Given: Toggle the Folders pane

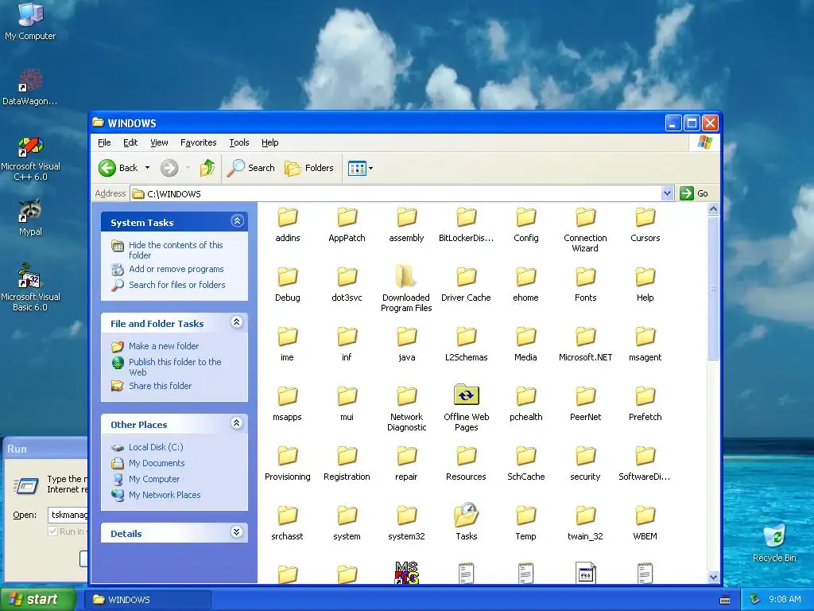Looking at the screenshot, I should coord(309,168).
